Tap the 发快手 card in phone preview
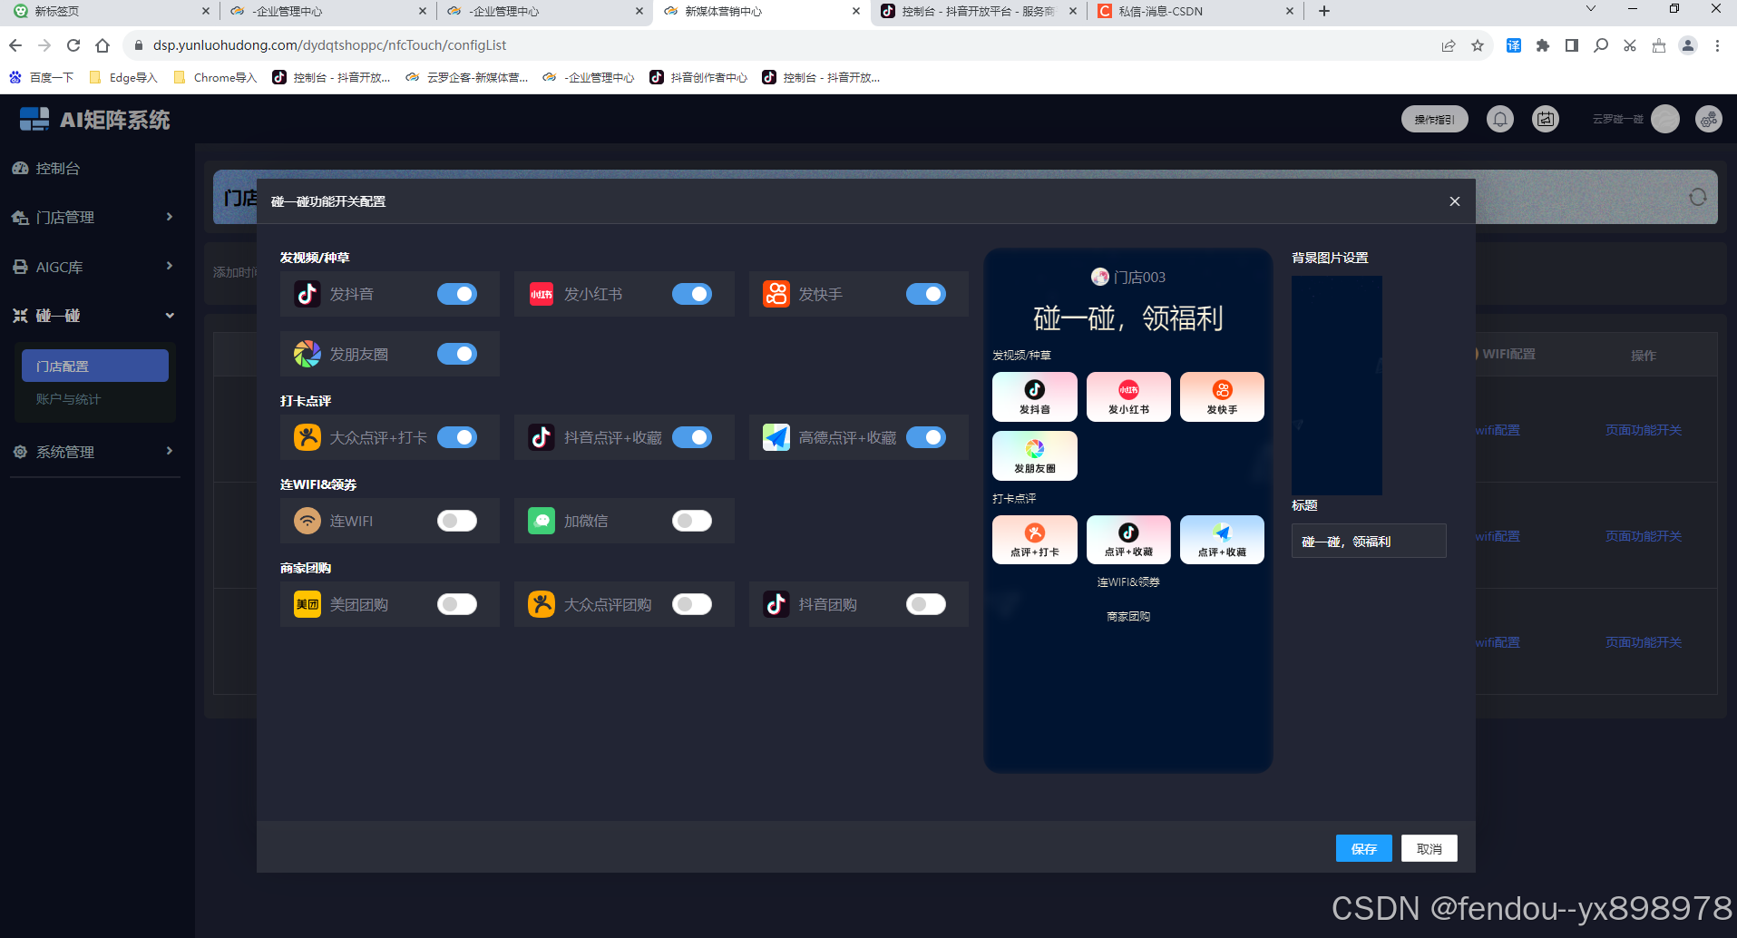Viewport: 1737px width, 938px height. click(1222, 396)
